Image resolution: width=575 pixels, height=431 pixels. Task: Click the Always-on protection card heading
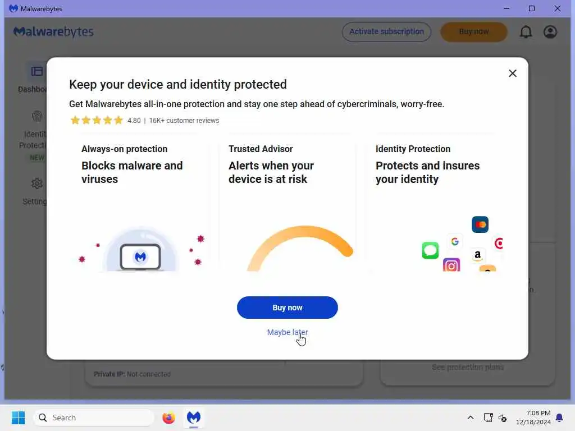click(124, 149)
